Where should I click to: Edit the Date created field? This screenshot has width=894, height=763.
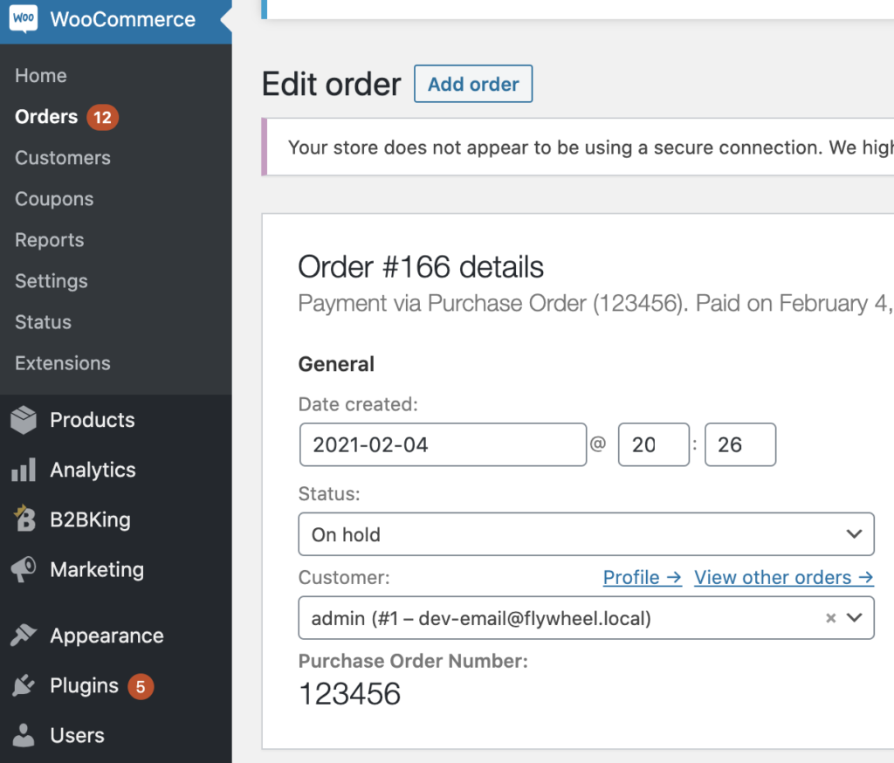443,445
